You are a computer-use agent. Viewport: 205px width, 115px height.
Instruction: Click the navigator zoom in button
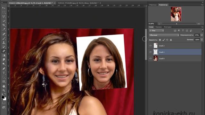(x=199, y=24)
